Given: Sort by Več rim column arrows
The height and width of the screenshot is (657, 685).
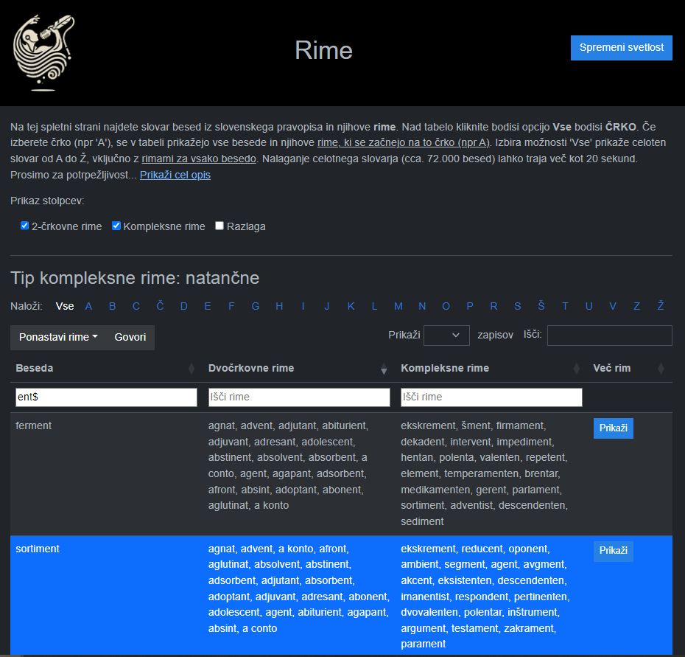Looking at the screenshot, I should pos(661,369).
